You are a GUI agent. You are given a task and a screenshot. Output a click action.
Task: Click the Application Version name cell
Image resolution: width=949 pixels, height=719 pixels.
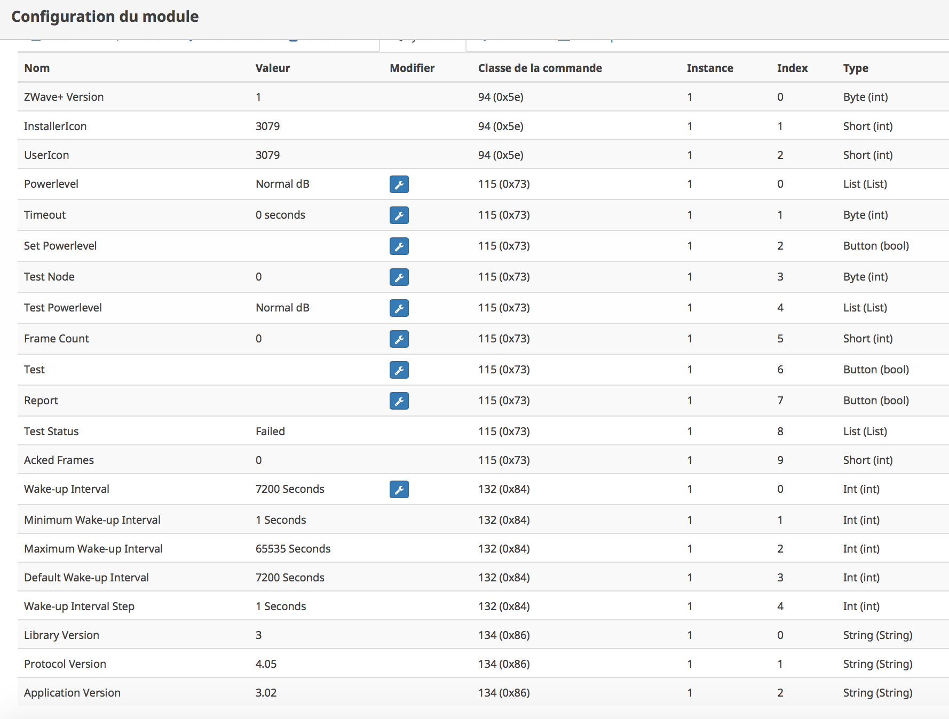pos(72,693)
